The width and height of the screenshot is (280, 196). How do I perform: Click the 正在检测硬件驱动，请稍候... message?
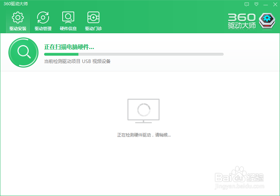pos(144,135)
